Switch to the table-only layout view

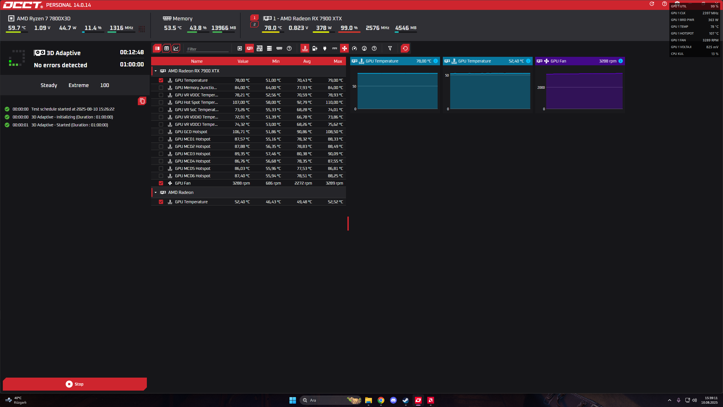click(167, 48)
